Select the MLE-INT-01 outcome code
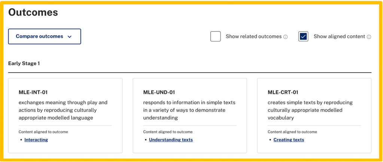This screenshot has width=383, height=162. click(x=33, y=92)
